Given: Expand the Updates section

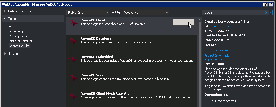Looking at the screenshot, I should 5,54.
